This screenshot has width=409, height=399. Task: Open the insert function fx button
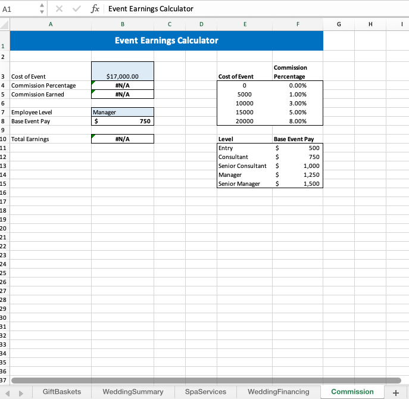pos(95,9)
